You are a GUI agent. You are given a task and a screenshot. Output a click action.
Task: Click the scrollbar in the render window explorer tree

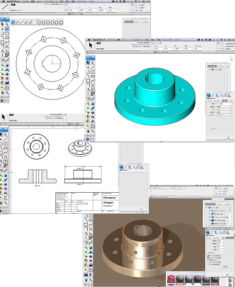(x=230, y=210)
